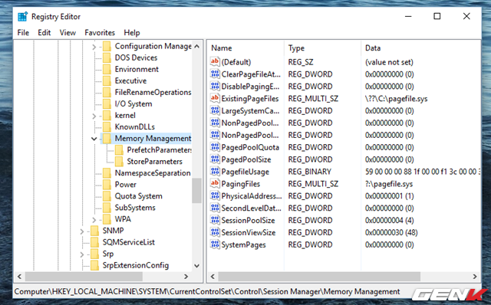This screenshot has width=491, height=305.
Task: Click tree pane horizontal scroll right arrow
Action: point(186,277)
